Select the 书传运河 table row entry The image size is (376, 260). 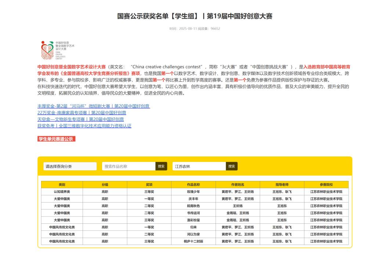point(194,213)
